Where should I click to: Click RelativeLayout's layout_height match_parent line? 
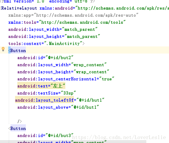(54, 37)
